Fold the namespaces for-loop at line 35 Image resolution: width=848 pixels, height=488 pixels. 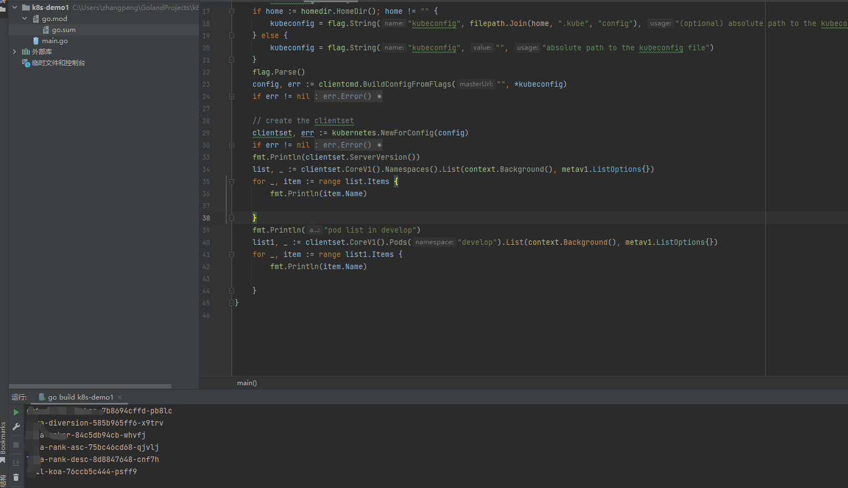pos(231,181)
